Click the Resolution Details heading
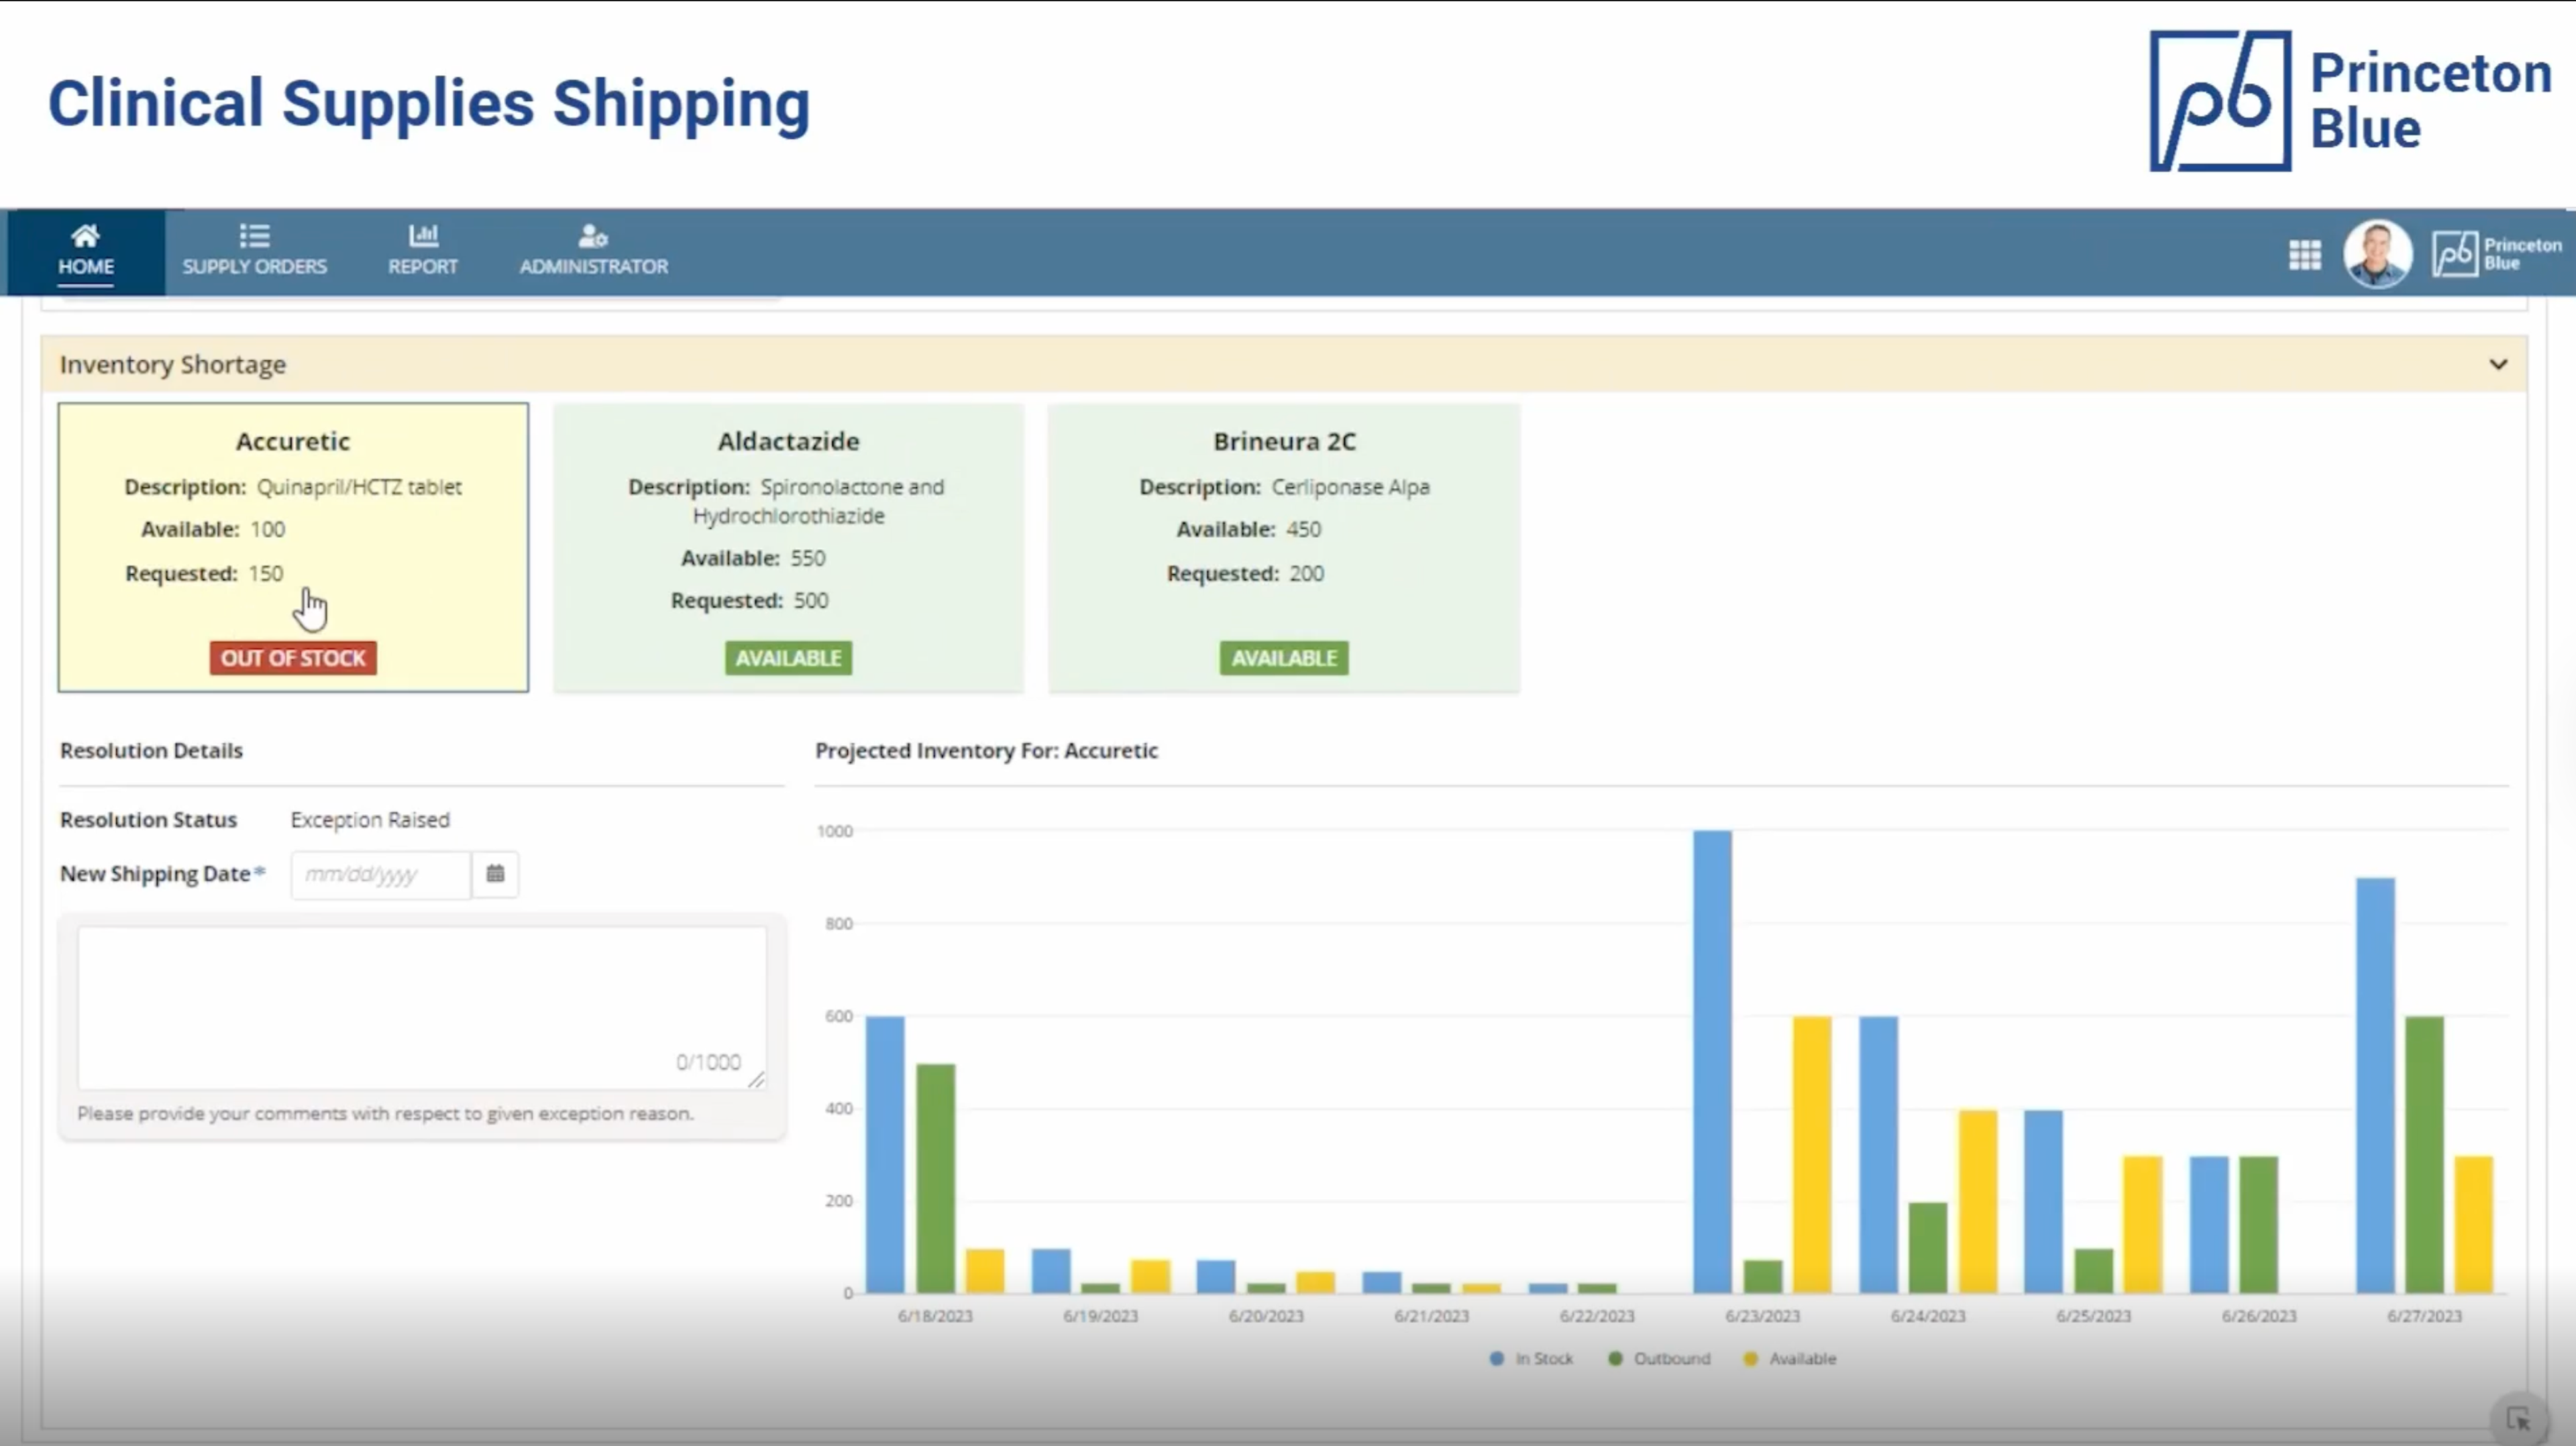This screenshot has width=2576, height=1446. point(151,750)
